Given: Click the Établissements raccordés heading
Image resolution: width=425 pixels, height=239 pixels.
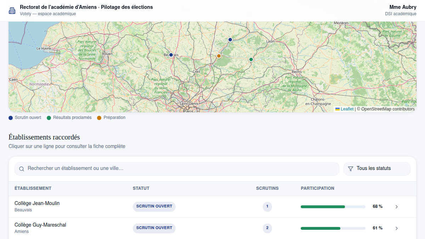Looking at the screenshot, I should (44, 137).
